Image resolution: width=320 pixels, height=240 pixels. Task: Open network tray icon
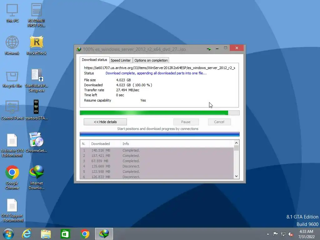[x=283, y=234]
